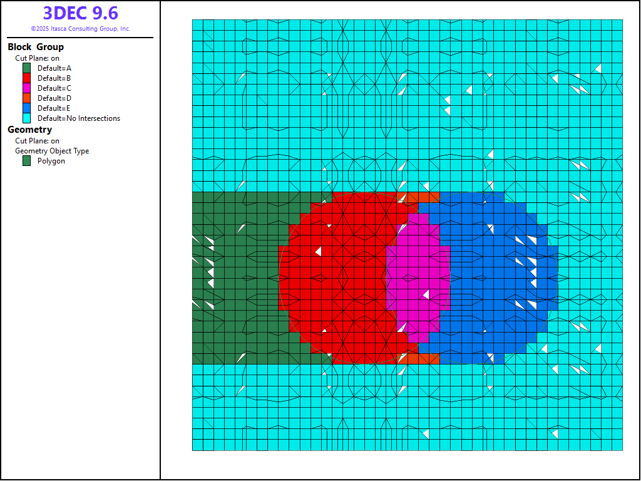
Task: Open the Itasca Consulting Group copyright text
Action: (80, 29)
